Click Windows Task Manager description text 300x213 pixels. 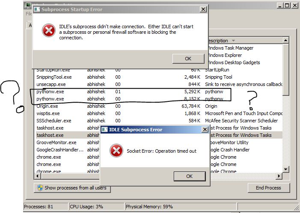coord(231,48)
